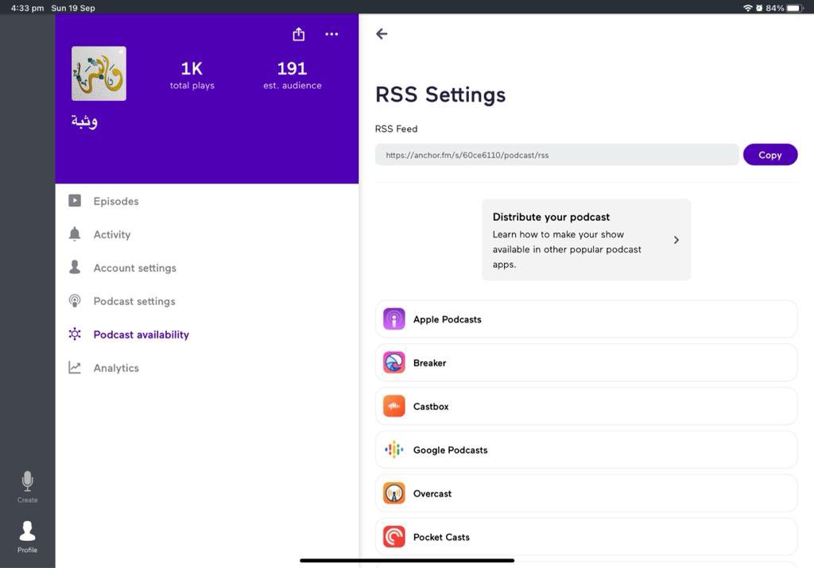
Task: Tap the home indicator bar
Action: pyautogui.click(x=407, y=560)
